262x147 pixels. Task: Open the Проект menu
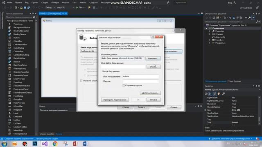tap(35, 3)
